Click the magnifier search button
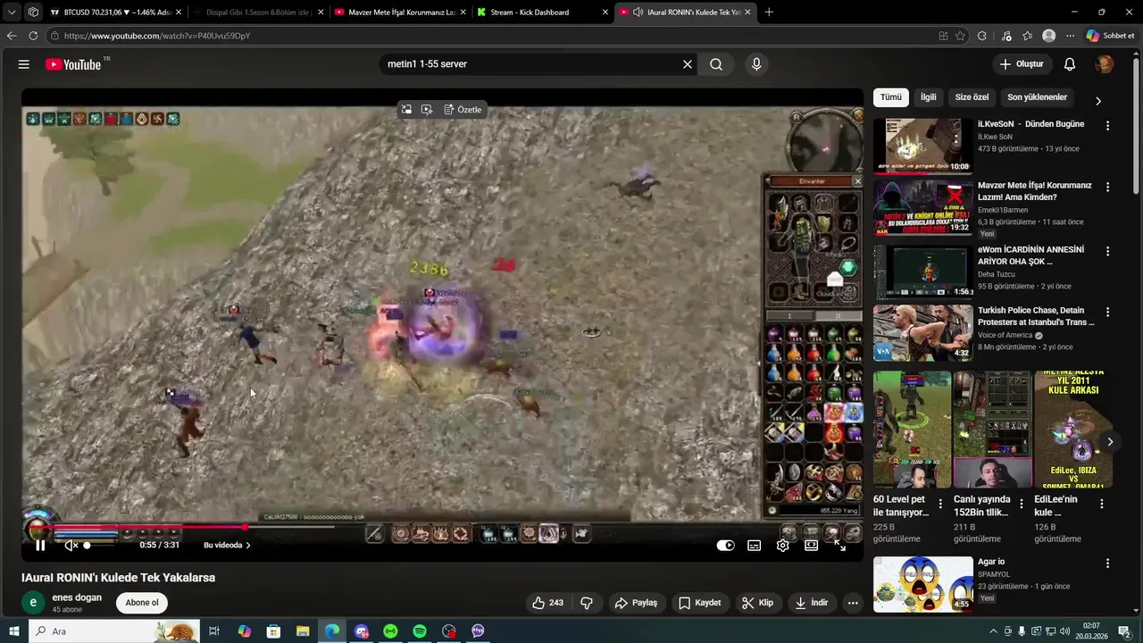 (x=716, y=64)
